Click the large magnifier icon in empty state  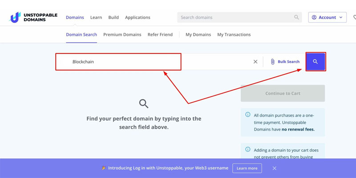[144, 103]
